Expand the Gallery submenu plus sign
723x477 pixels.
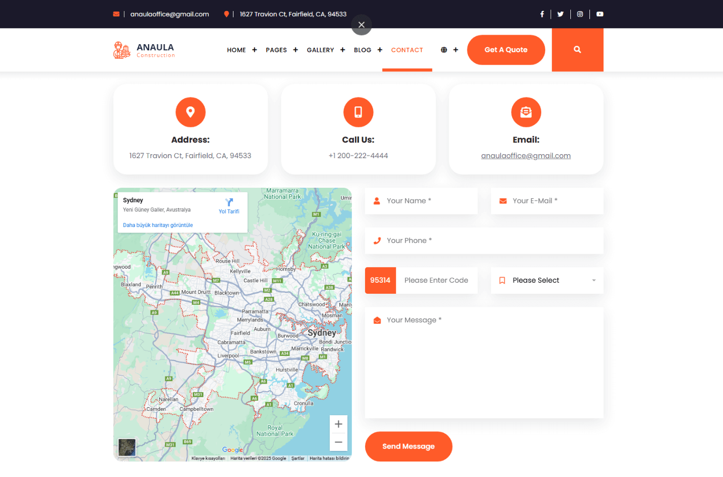(x=342, y=50)
